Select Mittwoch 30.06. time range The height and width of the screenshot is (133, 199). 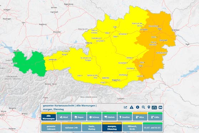(x=132, y=127)
